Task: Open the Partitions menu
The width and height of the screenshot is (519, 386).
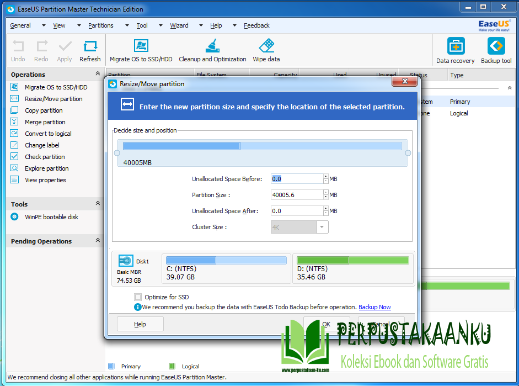Action: click(100, 25)
